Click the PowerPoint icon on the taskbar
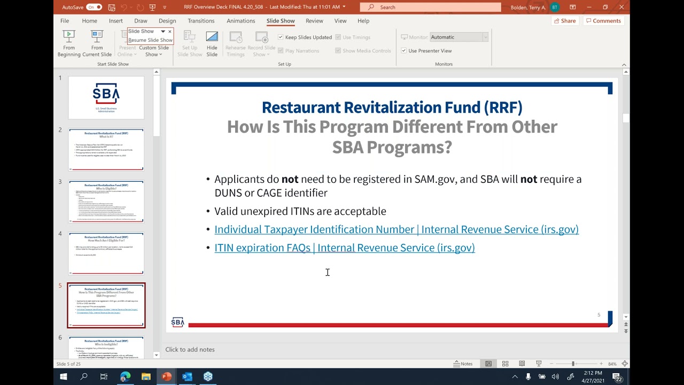Image resolution: width=684 pixels, height=385 pixels. coord(167,376)
